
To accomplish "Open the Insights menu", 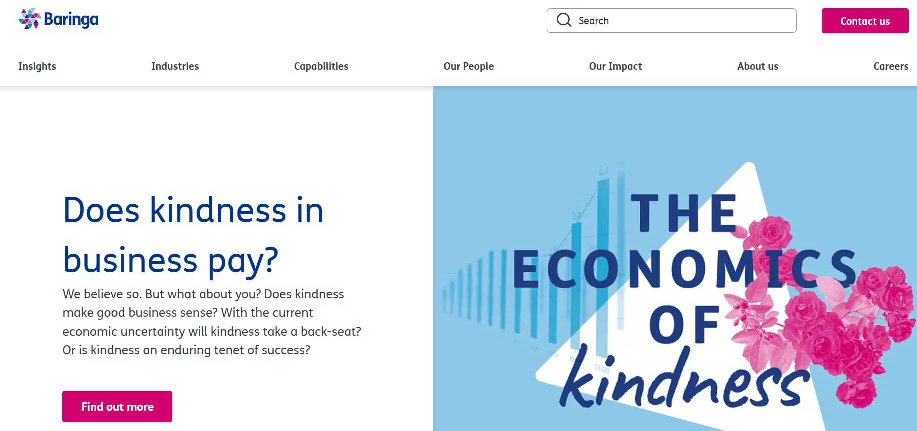I will 37,66.
